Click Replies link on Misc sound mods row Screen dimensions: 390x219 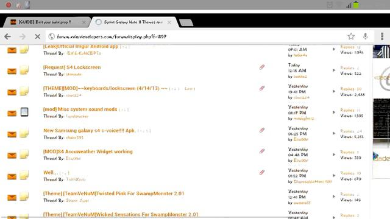tap(350, 110)
